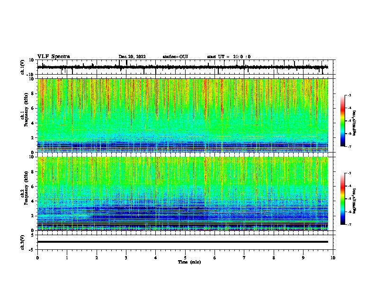Click the ch.2 color bar log(PSD) unit label
This screenshot has width=375, height=289.
coord(355,201)
